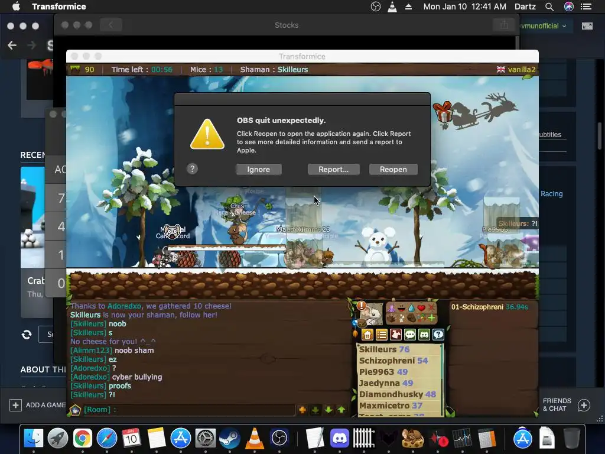This screenshot has width=605, height=454.
Task: Open the notification center list icon
Action: coord(586,7)
